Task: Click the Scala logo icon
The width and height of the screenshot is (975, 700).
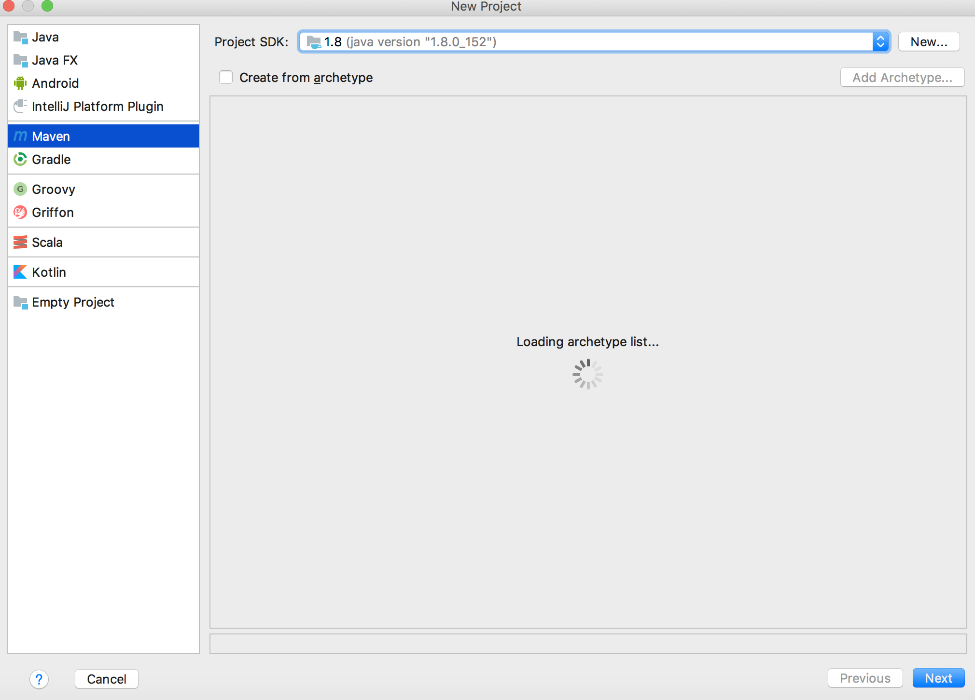Action: (20, 242)
